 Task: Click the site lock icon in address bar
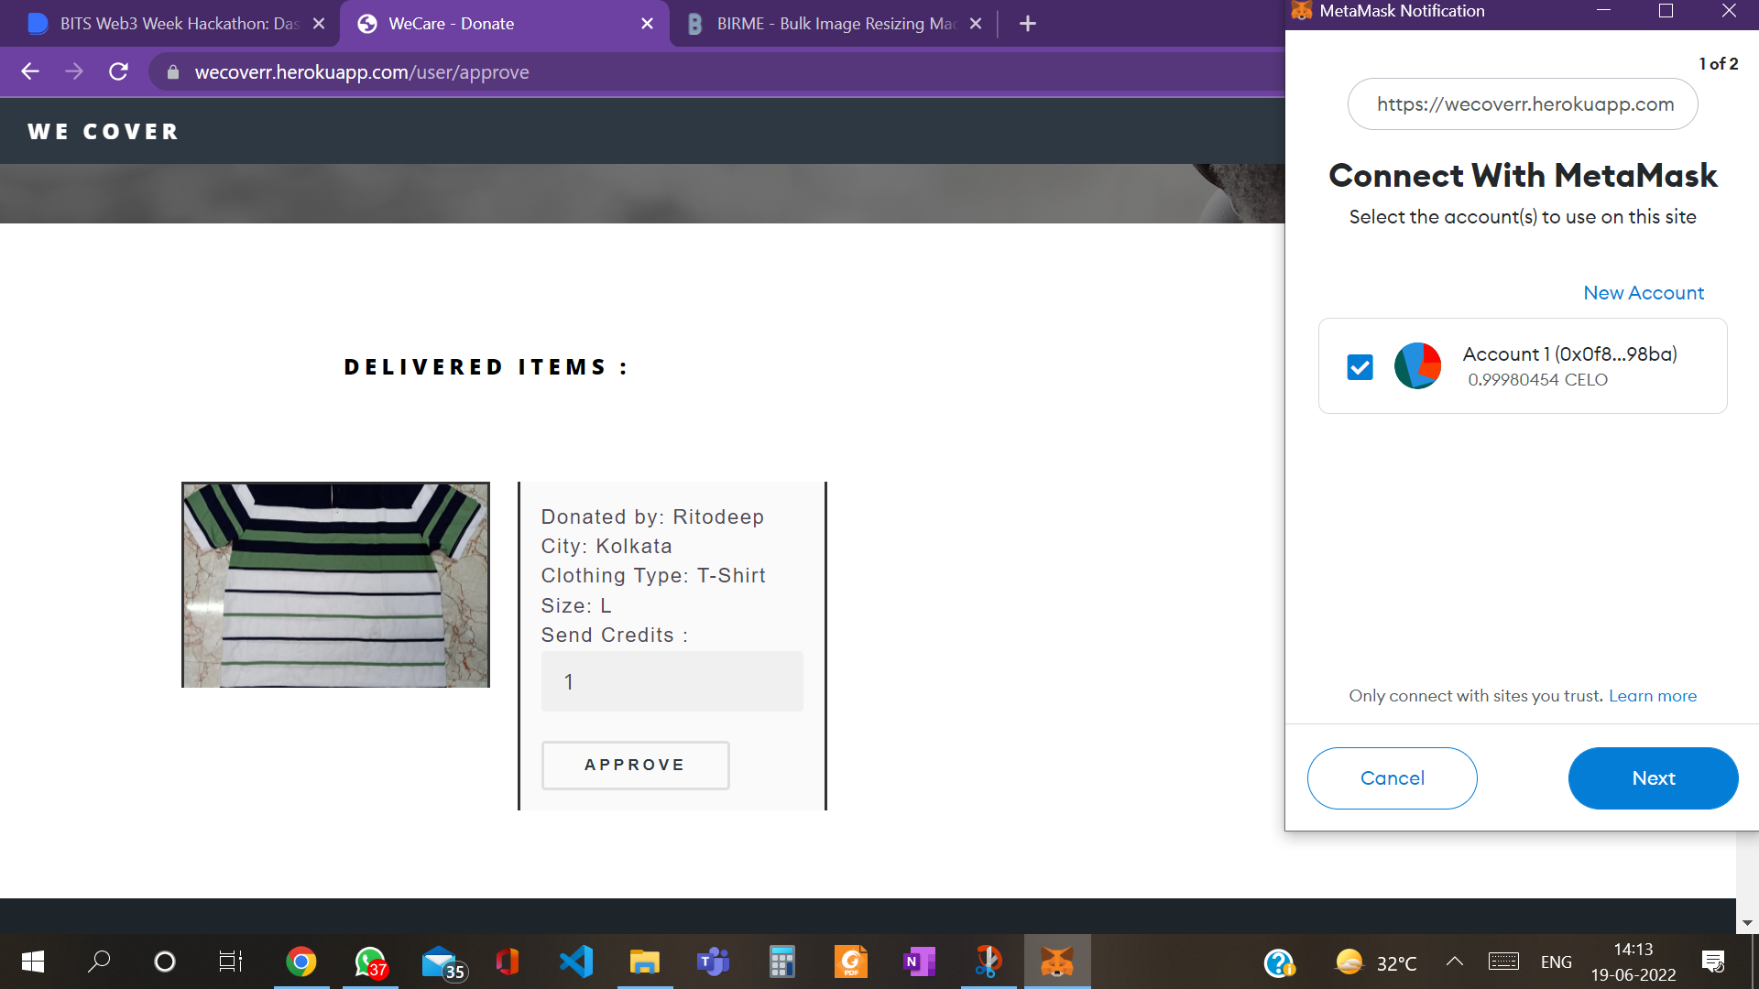(172, 72)
